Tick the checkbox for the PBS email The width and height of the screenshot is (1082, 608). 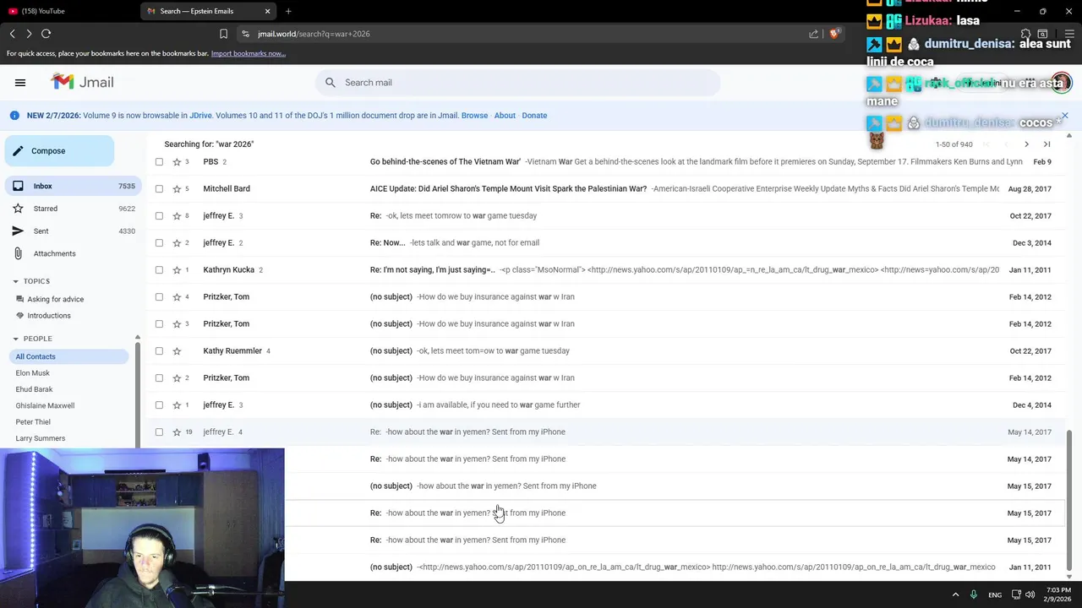[x=159, y=161]
